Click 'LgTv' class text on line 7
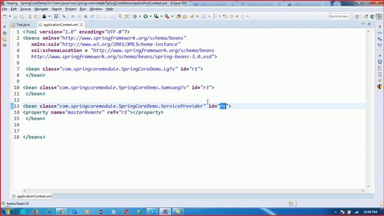 tap(169, 69)
